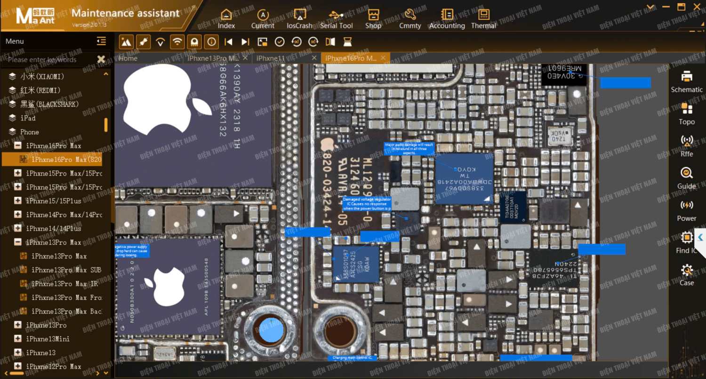Click the tree scroll-up arrow
This screenshot has width=706, height=379.
[x=106, y=74]
